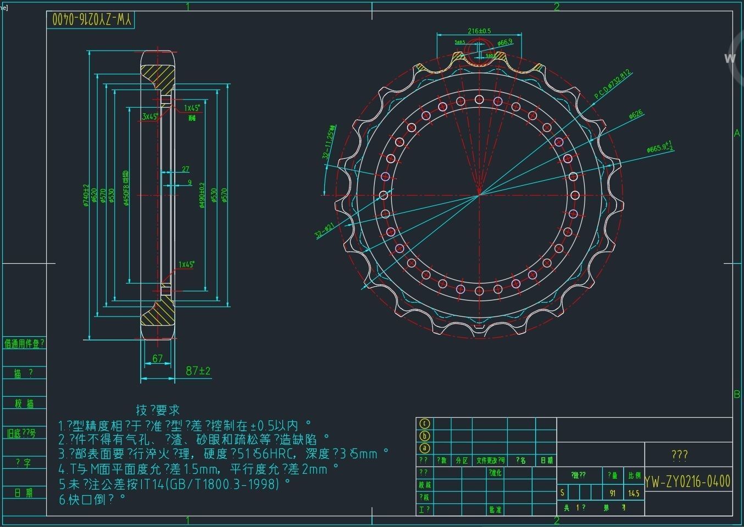The width and height of the screenshot is (744, 527).
Task: Select the weight value 91 cell
Action: click(x=613, y=493)
